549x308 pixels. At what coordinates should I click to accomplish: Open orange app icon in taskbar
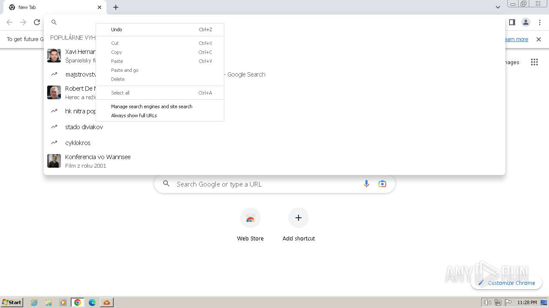(107, 302)
